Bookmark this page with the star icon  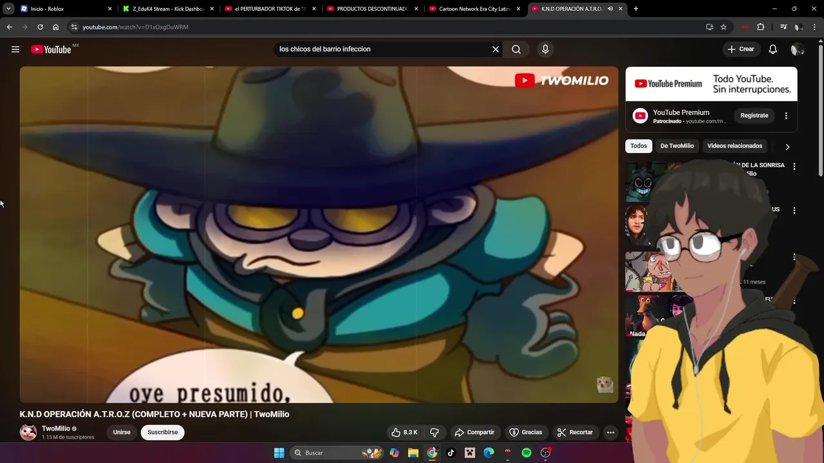724,27
